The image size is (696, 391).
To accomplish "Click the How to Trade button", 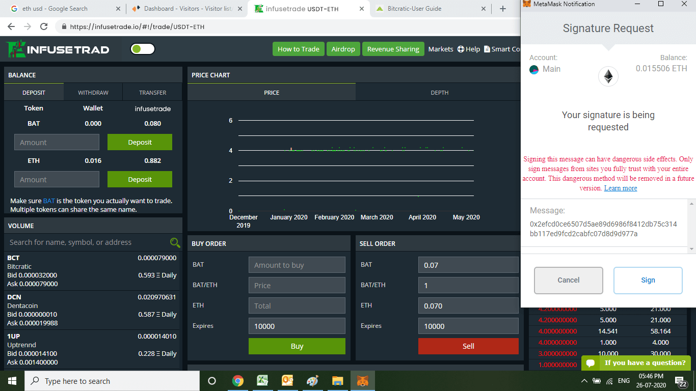I will (298, 49).
